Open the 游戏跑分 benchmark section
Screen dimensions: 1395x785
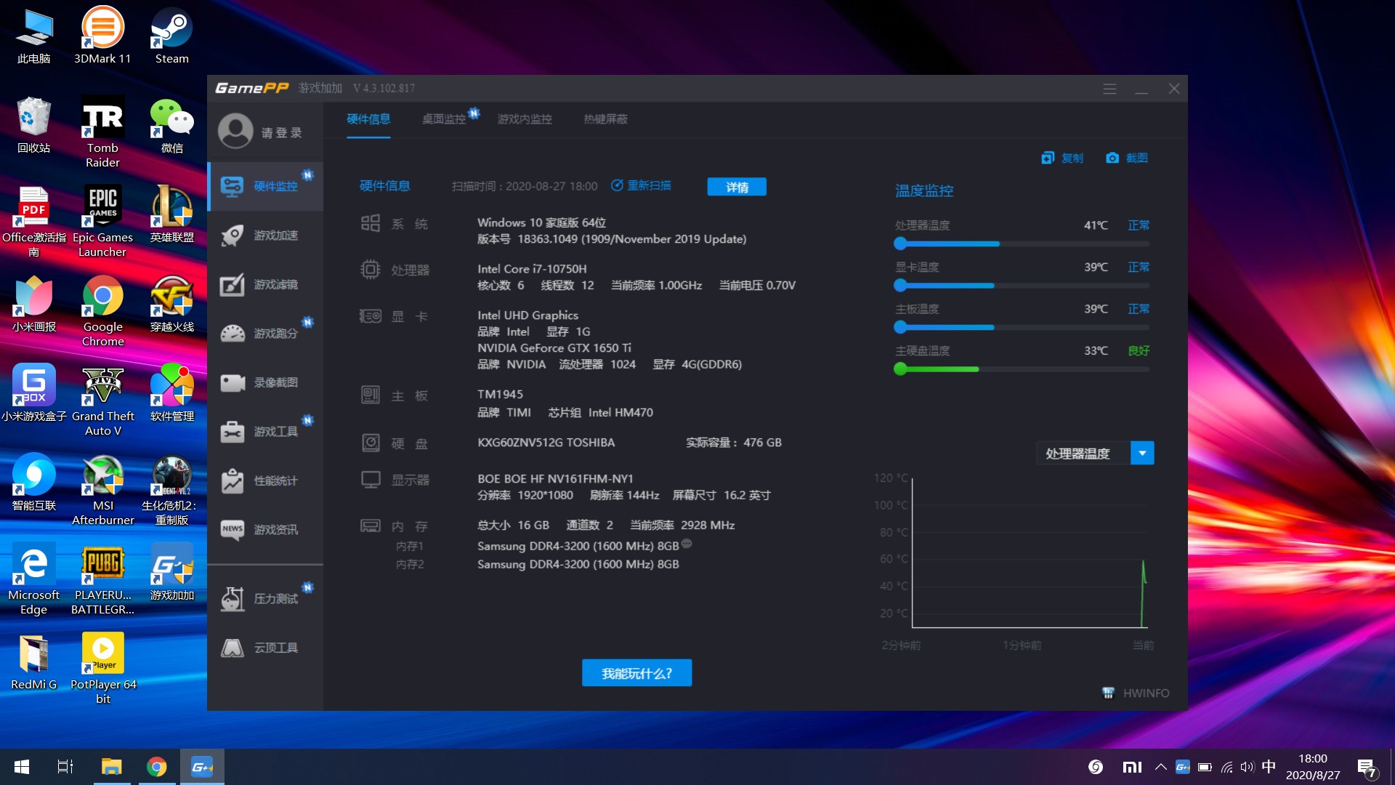click(x=276, y=333)
